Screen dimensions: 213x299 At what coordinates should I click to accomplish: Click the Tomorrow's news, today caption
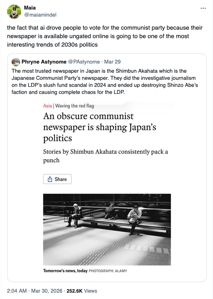point(65,271)
